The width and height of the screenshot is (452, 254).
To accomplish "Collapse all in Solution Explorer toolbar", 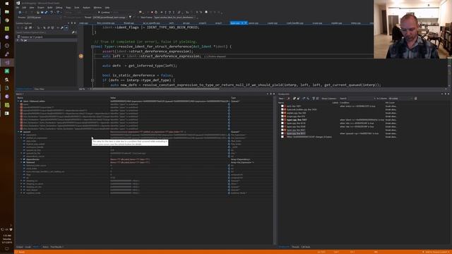I will [x=49, y=28].
